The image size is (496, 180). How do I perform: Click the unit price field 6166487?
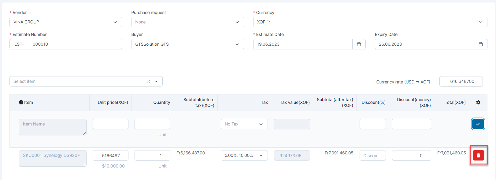point(110,155)
